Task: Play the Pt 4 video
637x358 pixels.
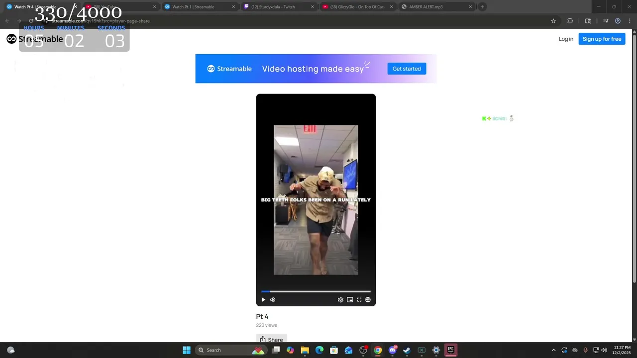Action: pyautogui.click(x=263, y=300)
